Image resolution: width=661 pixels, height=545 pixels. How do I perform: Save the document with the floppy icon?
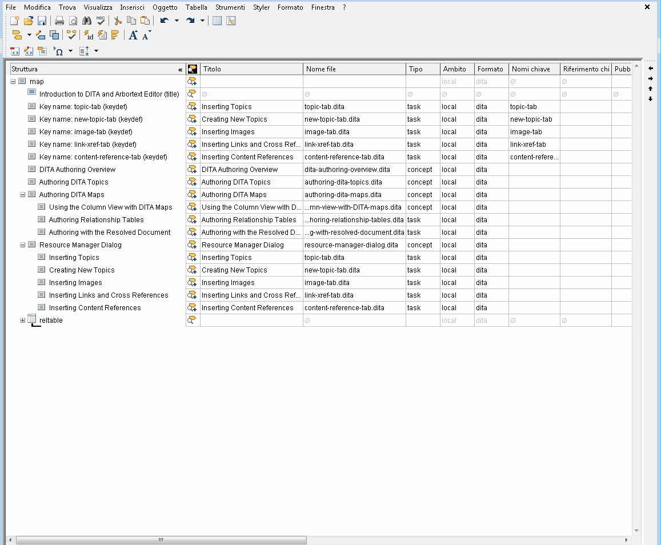[42, 21]
